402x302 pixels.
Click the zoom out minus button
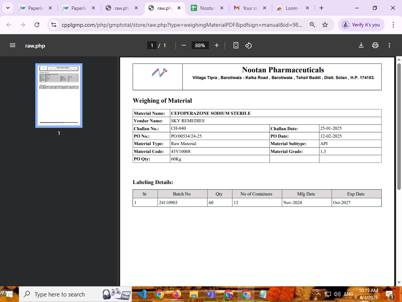tap(183, 45)
